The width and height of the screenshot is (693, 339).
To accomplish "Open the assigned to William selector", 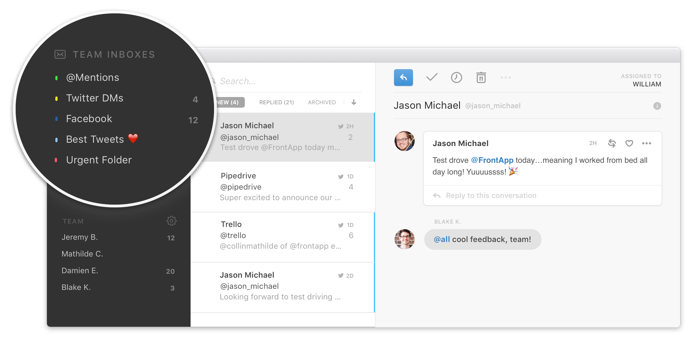I will click(x=646, y=84).
